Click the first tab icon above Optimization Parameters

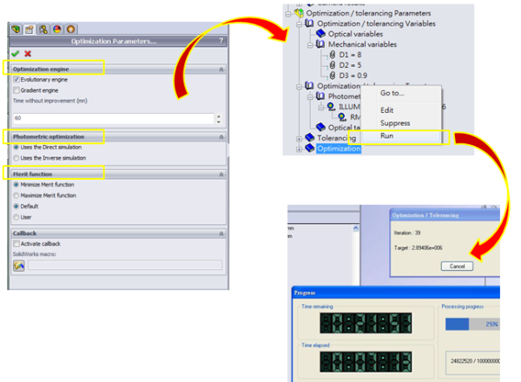tap(15, 29)
